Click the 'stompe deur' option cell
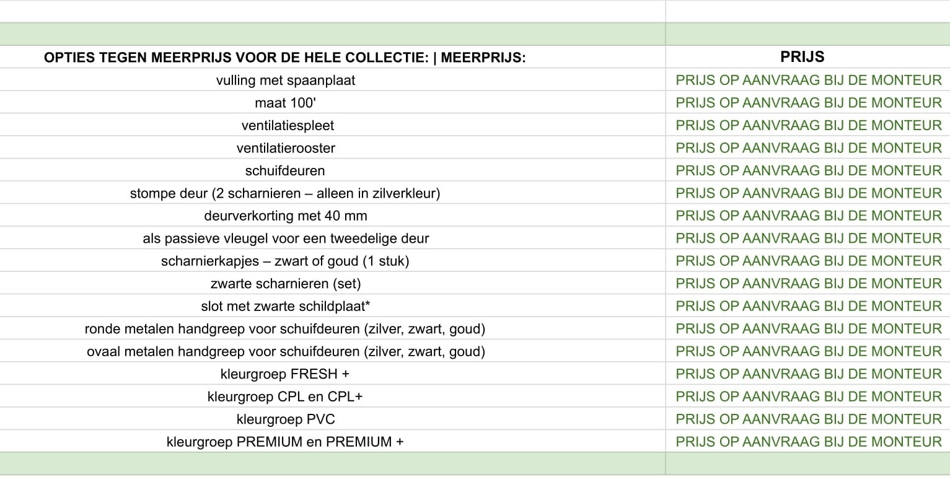The width and height of the screenshot is (950, 482). 285,193
